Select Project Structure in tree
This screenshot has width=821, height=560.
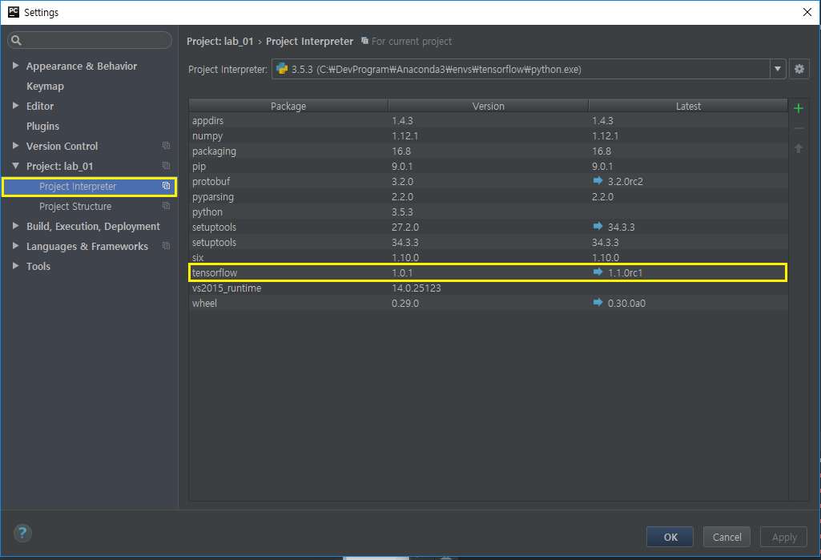coord(75,207)
